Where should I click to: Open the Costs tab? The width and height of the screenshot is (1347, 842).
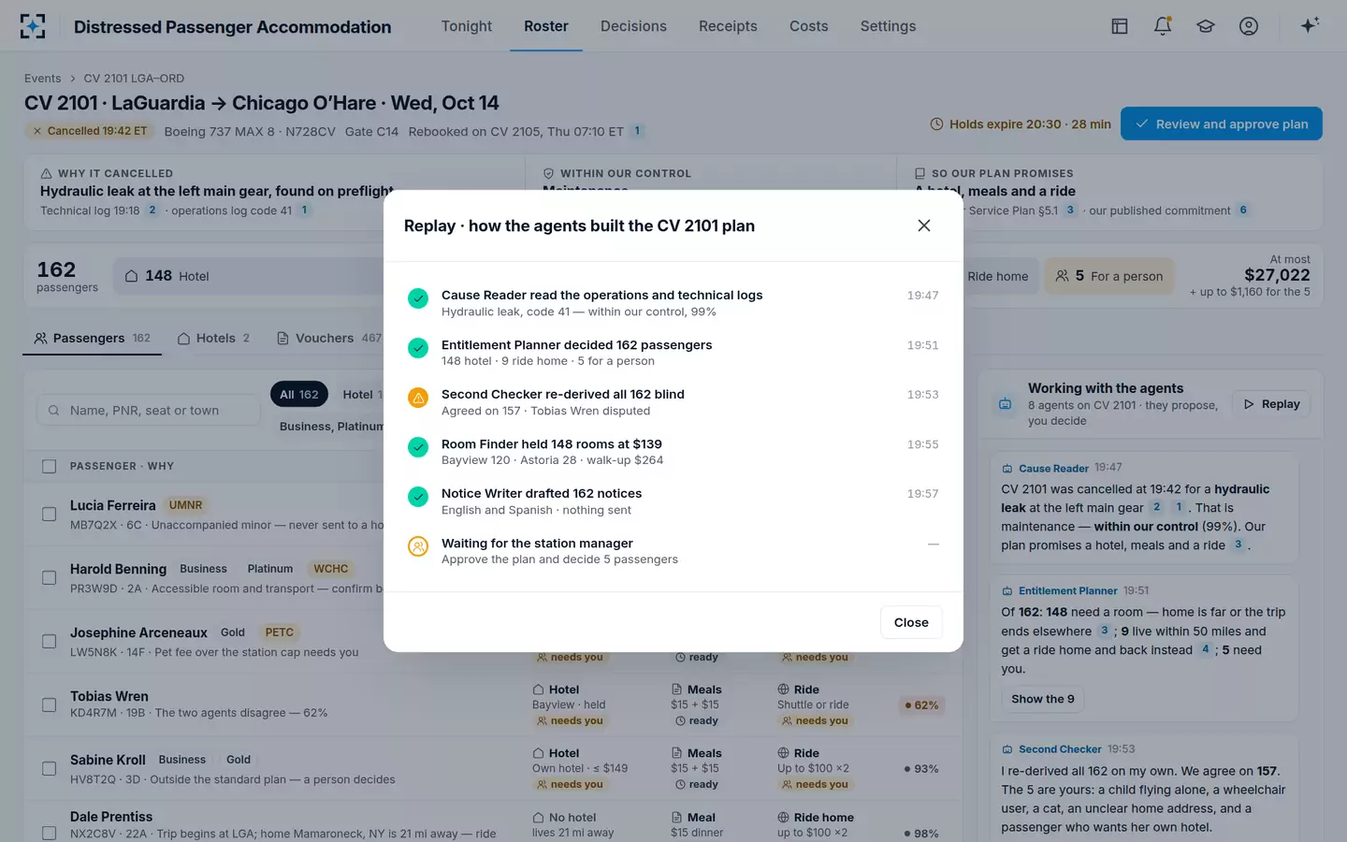pos(809,26)
